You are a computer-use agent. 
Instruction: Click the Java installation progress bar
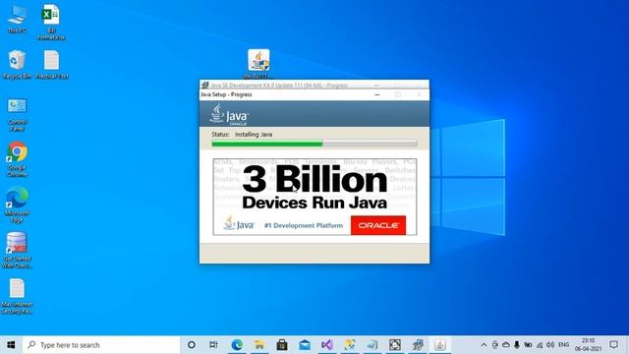point(314,144)
